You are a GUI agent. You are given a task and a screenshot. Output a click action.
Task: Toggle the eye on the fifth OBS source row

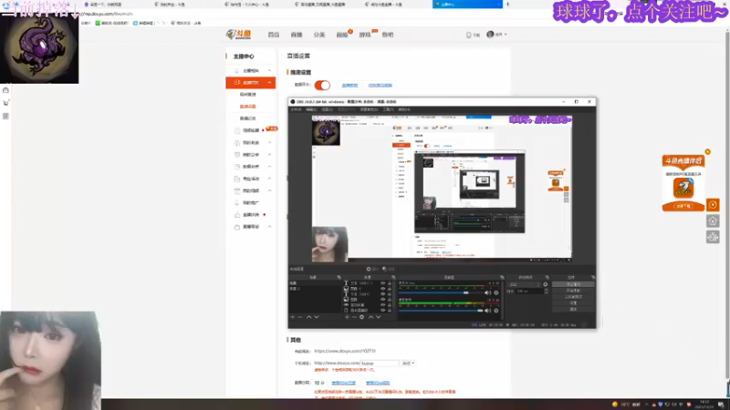382,305
